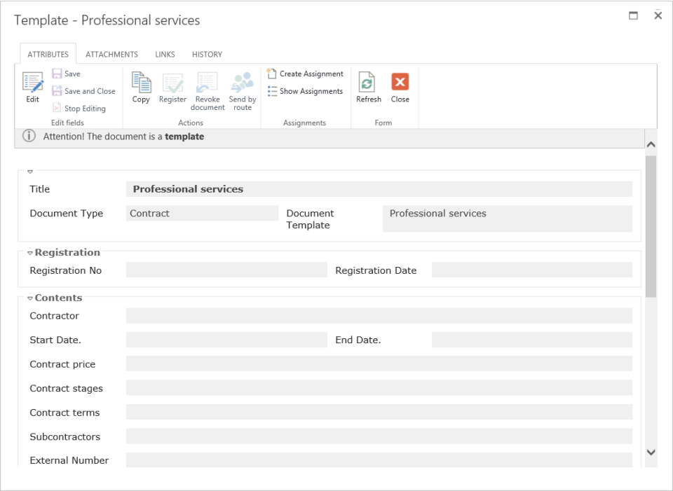Click the Save icon
Image resolution: width=673 pixels, height=491 pixels.
57,74
